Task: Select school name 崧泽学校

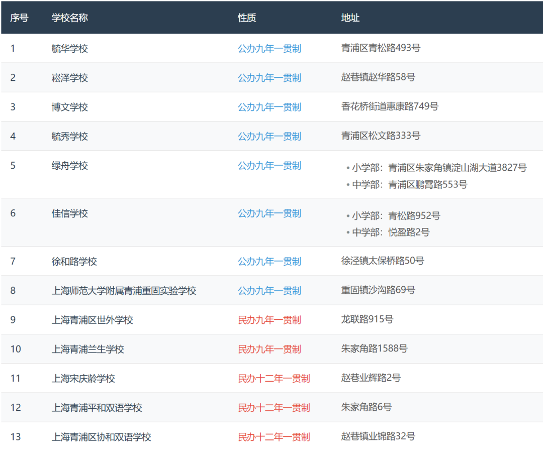Action: 69,78
